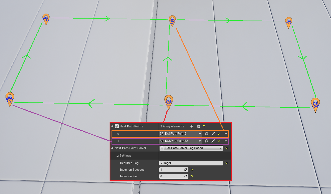Open the DASPath Solver Tag Based dropdown
The image size is (331, 194).
221,148
